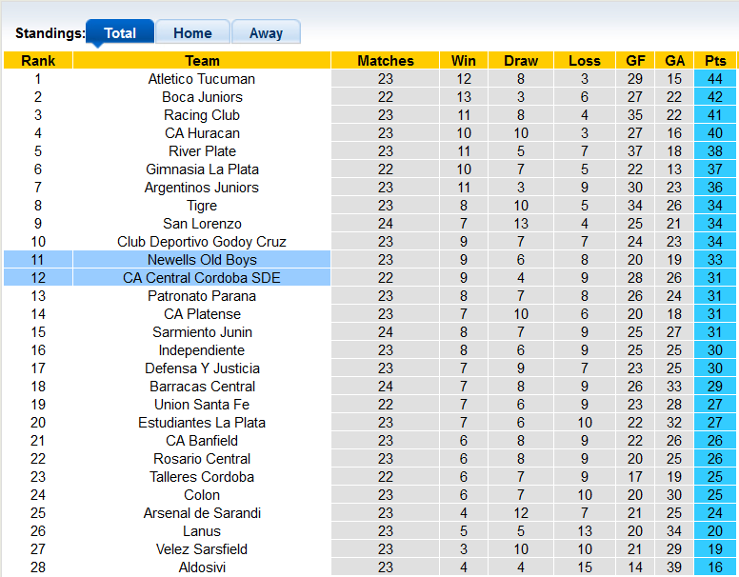Click the Racing Club team name
The image size is (739, 577).
click(x=202, y=115)
